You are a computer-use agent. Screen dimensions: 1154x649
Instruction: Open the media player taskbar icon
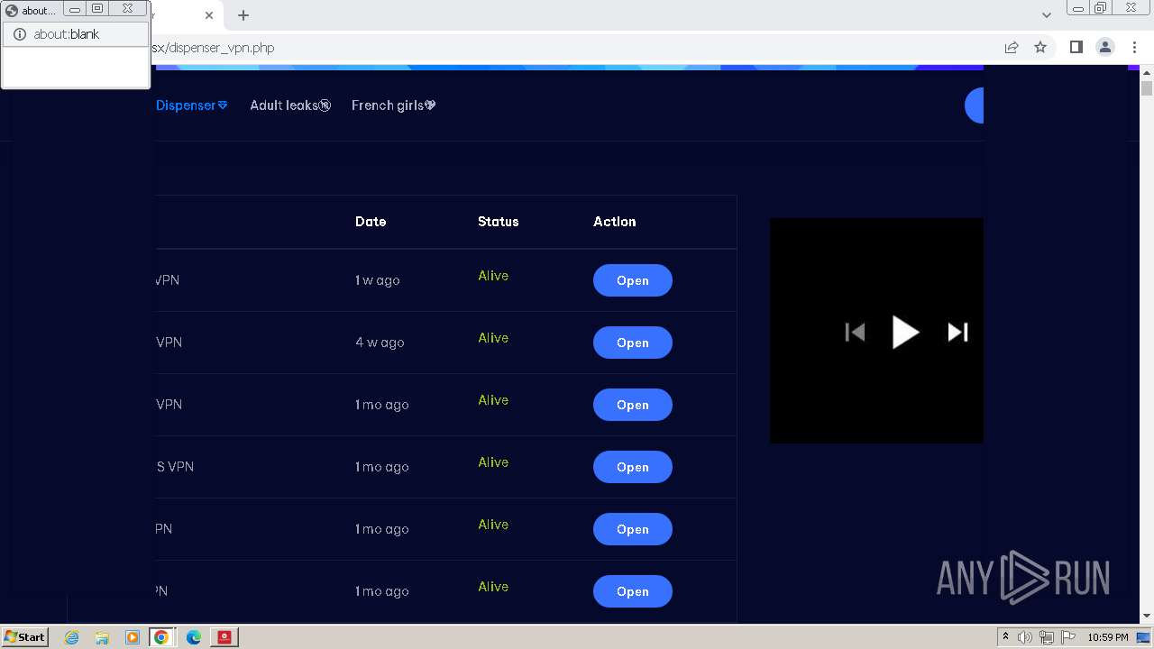point(132,637)
